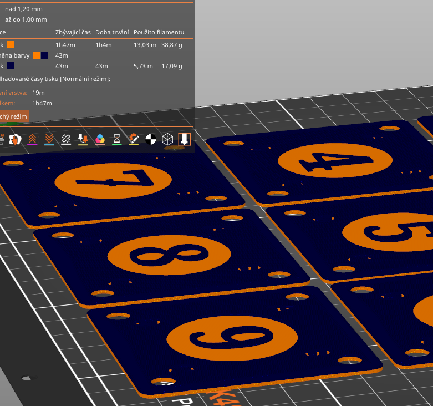Image resolution: width=433 pixels, height=406 pixels.
Task: Click the silent mode button
Action: point(14,116)
